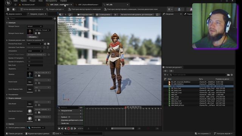Click the home icon in the tab bar
Screen dimensions: 242x136
(15, 5)
